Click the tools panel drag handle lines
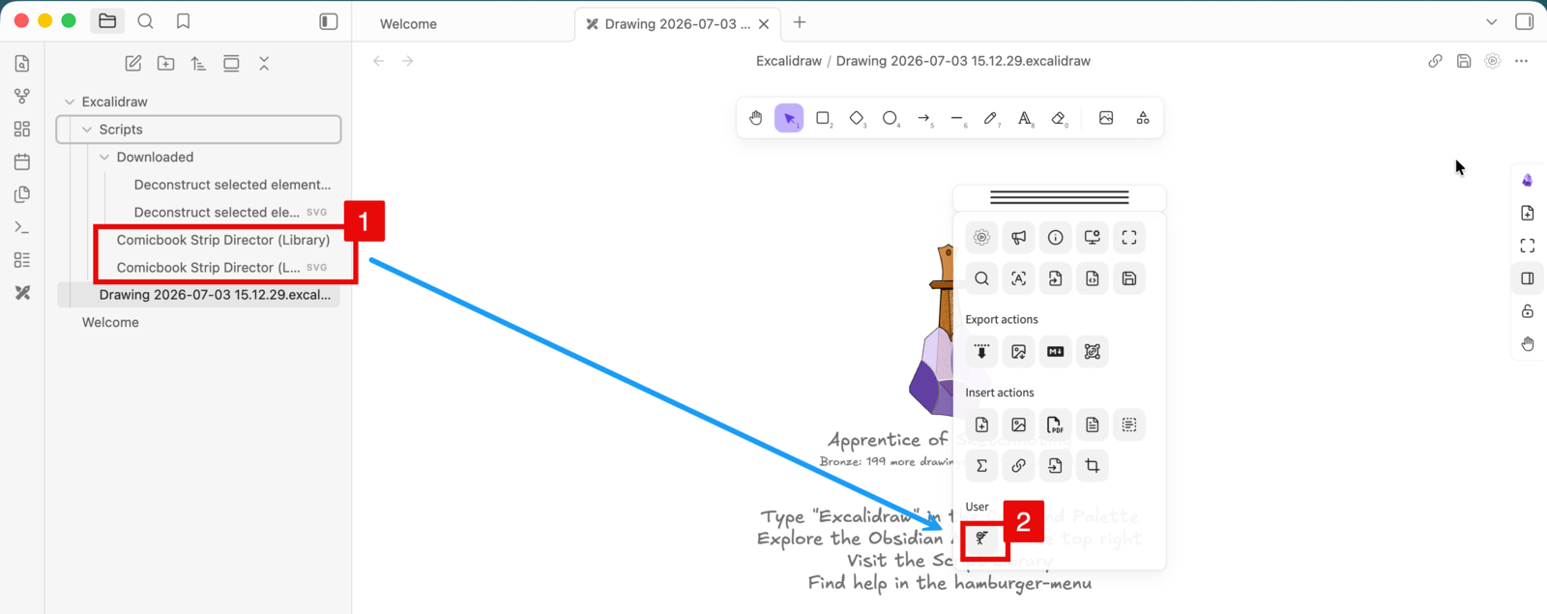Viewport: 1547px width, 614px height. tap(1060, 197)
